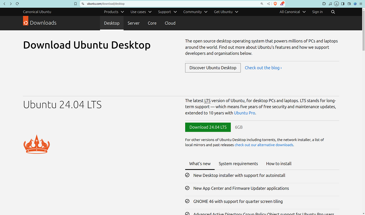Screen dimensions: 365x215
Task: Open the alternative downloads link
Action: pos(264,145)
